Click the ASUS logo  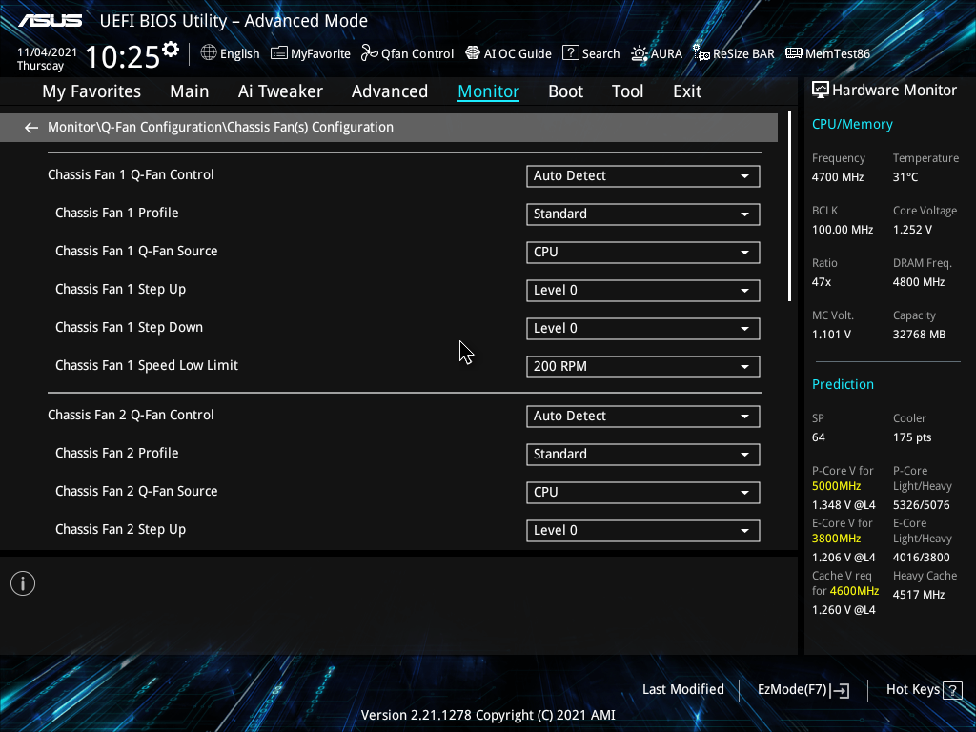(50, 21)
